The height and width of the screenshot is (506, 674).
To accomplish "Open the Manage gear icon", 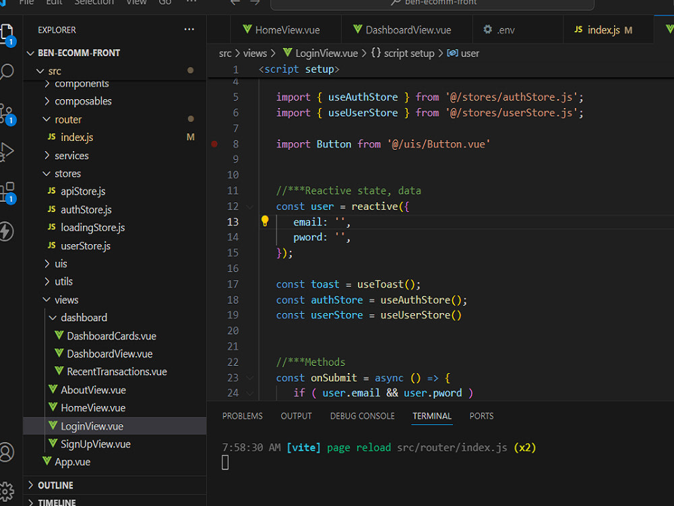I will coord(7,490).
